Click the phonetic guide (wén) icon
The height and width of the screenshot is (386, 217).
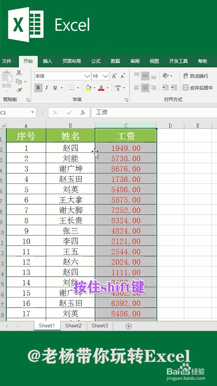tap(118, 88)
